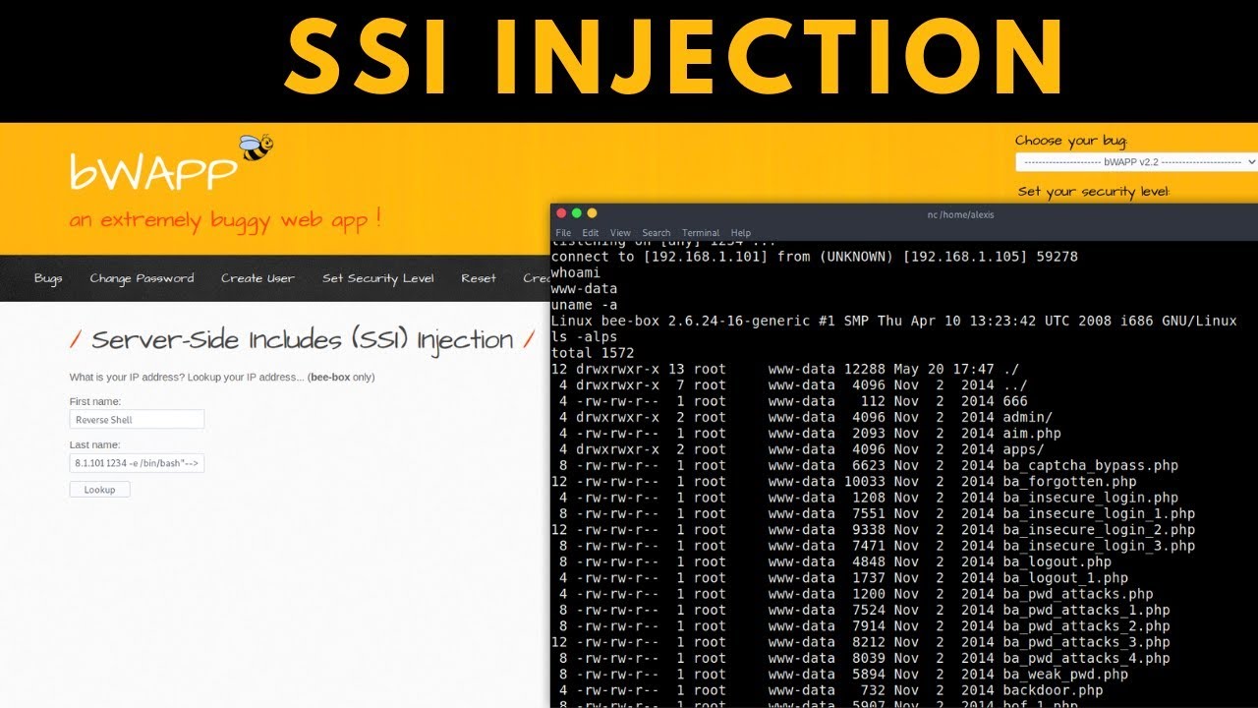
Task: Click the terminal title nc /home/alexis
Action: (x=960, y=214)
